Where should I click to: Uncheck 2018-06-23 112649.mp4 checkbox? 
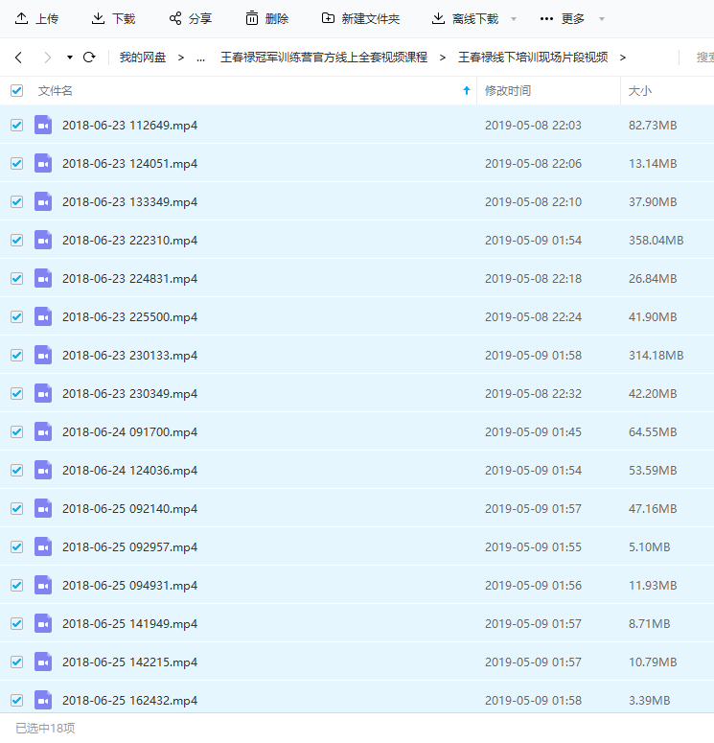[16, 125]
